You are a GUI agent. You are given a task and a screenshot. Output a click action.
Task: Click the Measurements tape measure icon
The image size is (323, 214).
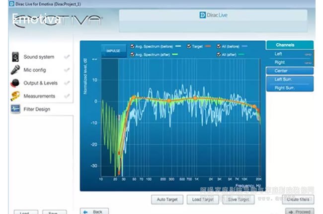14,96
